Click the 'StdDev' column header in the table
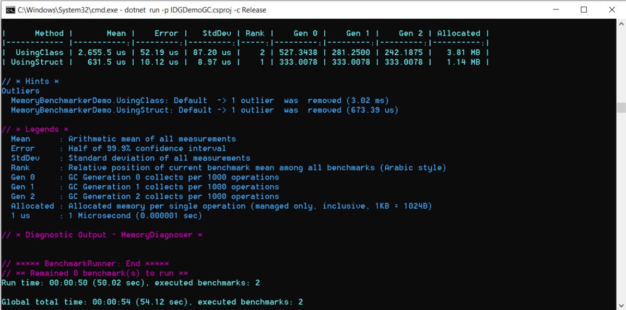Image resolution: width=626 pixels, height=310 pixels. pyautogui.click(x=217, y=33)
